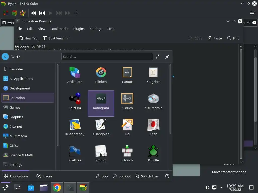Launch Artikulate from the Education list
Screen dimensions: 258x193
(75, 75)
